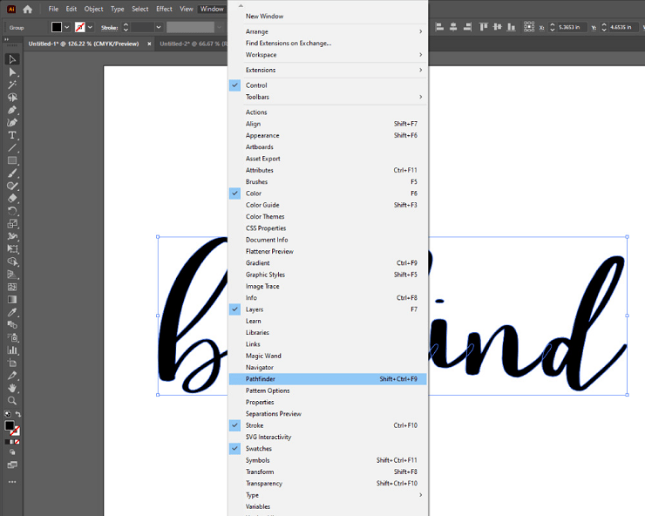The width and height of the screenshot is (645, 516).
Task: Choose the Line Segment tool
Action: [x=12, y=147]
